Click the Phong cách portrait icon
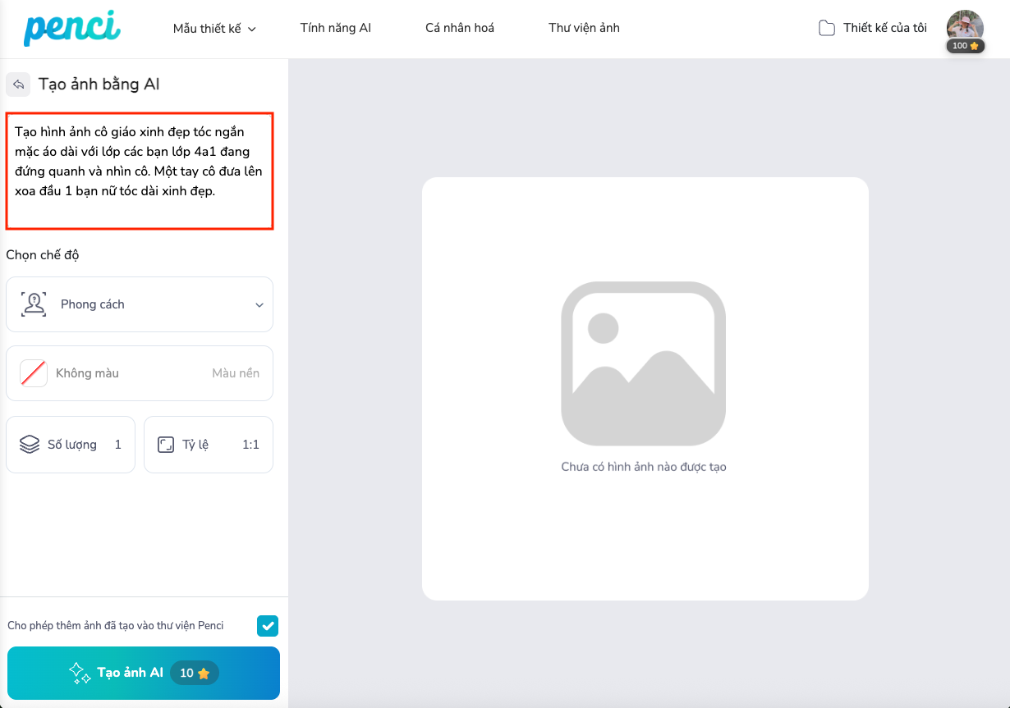Screen dimensions: 1010x708 tap(34, 304)
